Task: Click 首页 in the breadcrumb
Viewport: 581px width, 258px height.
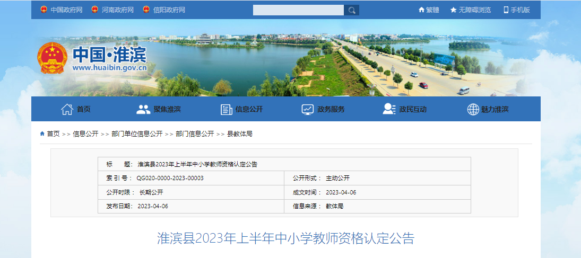Action: click(x=53, y=134)
